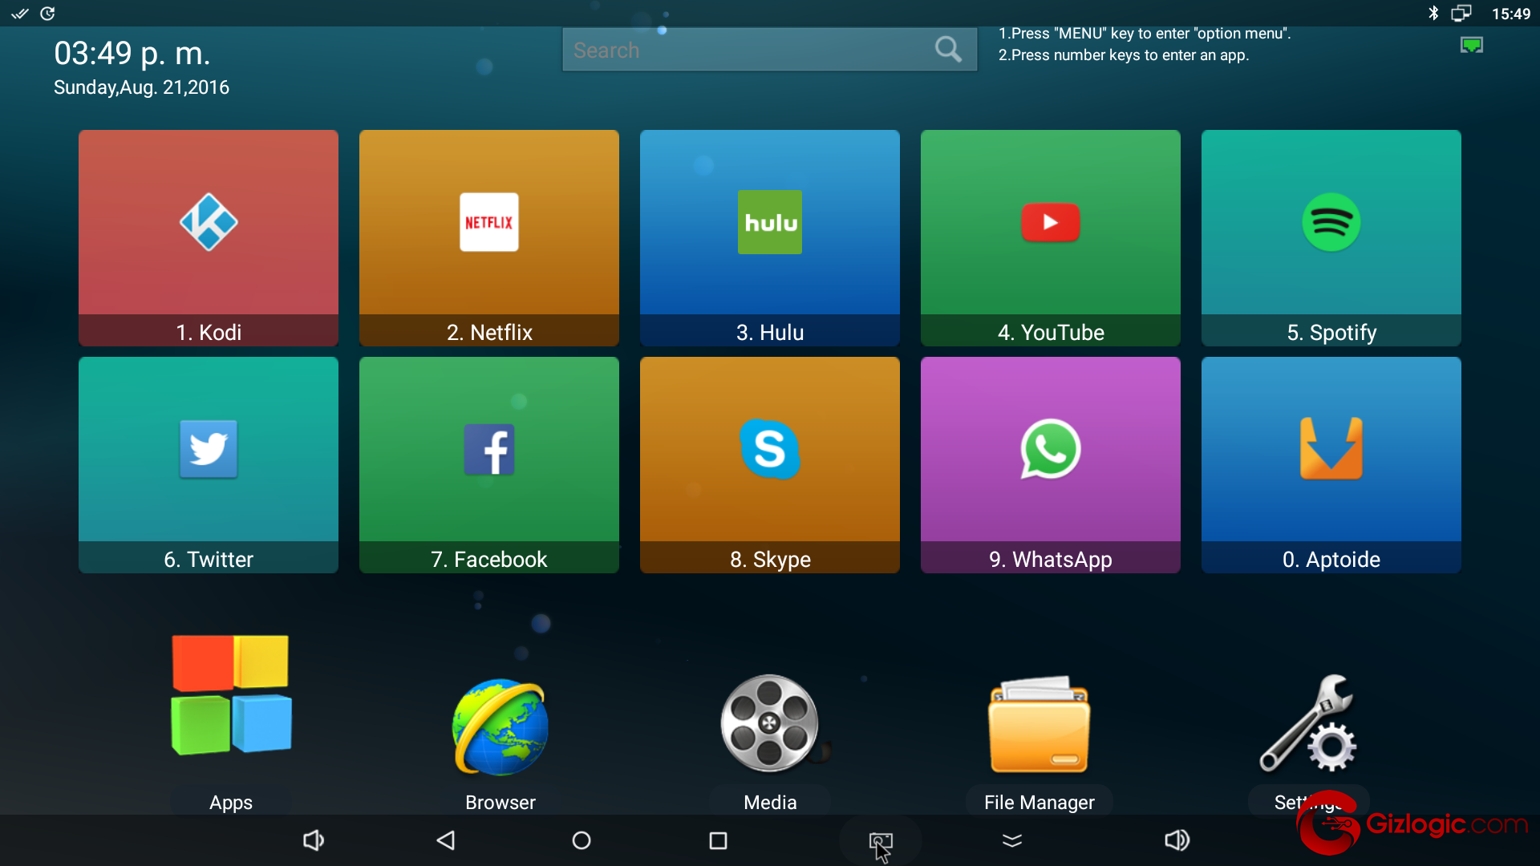Click the screenshot capture navigation icon
Screen dimensions: 1540x866
pos(881,841)
